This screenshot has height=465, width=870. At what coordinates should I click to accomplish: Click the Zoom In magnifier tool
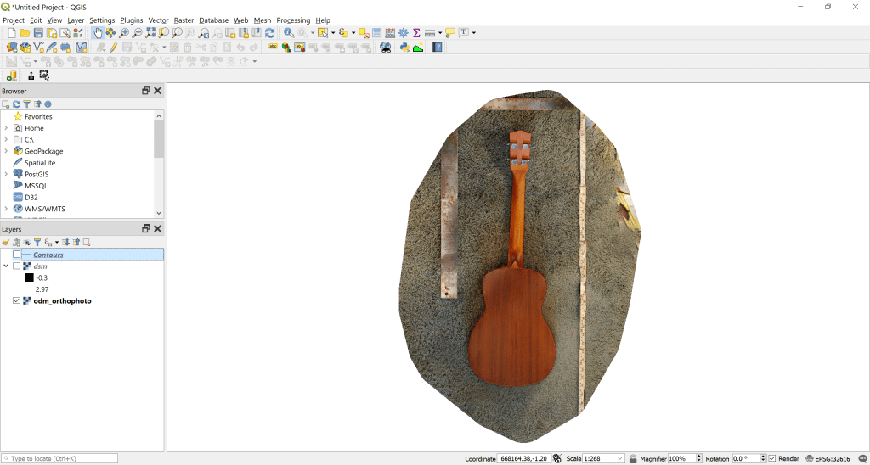click(x=124, y=33)
